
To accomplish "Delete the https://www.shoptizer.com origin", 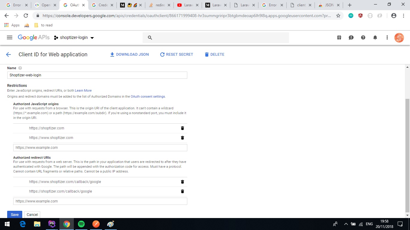I will click(x=182, y=138).
